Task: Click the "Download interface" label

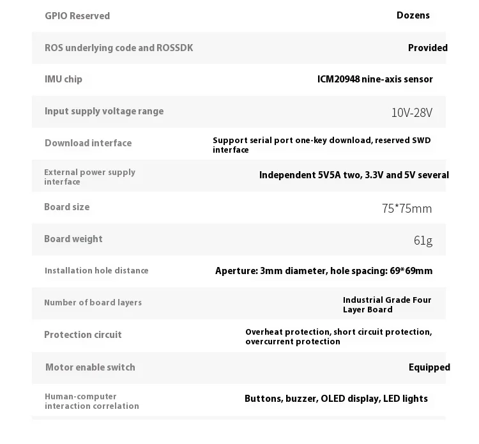Action: [88, 143]
